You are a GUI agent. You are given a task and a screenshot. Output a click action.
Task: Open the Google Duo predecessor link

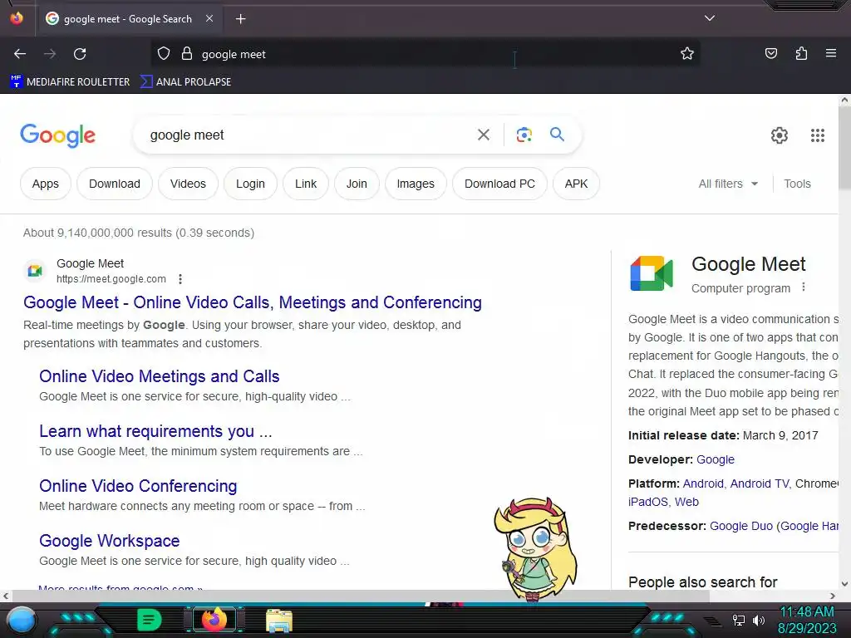point(740,526)
